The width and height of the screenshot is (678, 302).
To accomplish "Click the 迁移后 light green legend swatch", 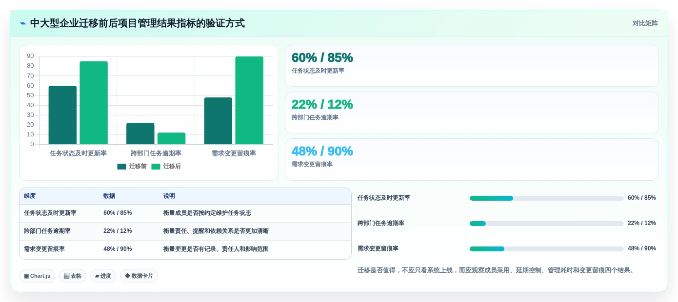I will (156, 167).
